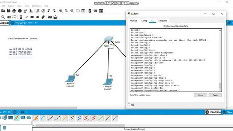The width and height of the screenshot is (233, 131).
Task: Switch to Realtime mode
Action: pyautogui.click(x=213, y=112)
